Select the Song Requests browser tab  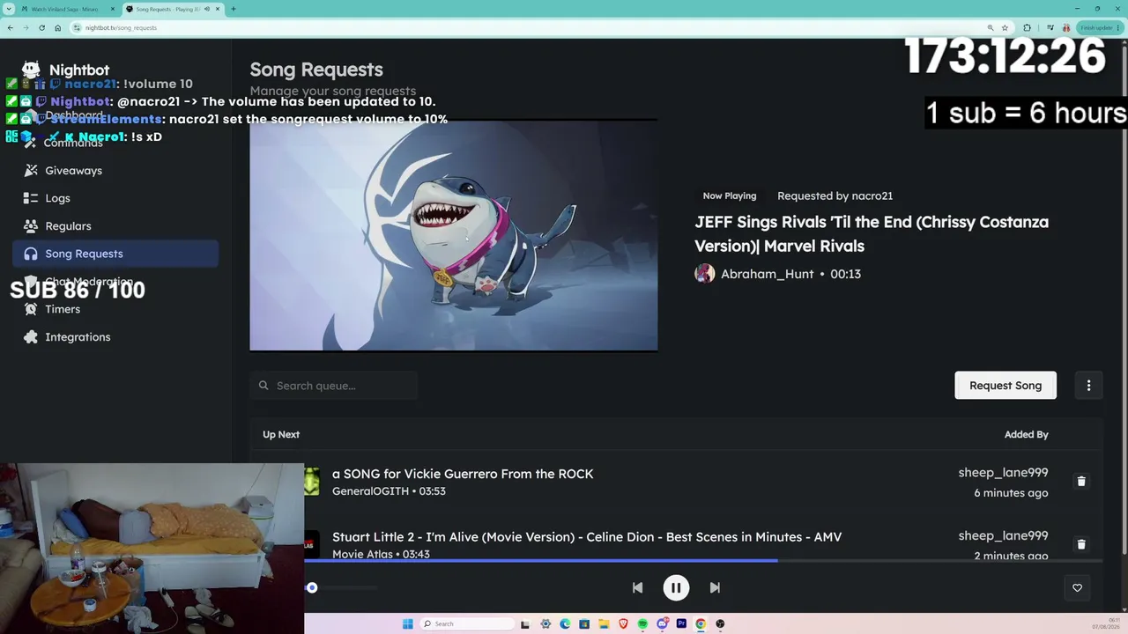[x=172, y=9]
